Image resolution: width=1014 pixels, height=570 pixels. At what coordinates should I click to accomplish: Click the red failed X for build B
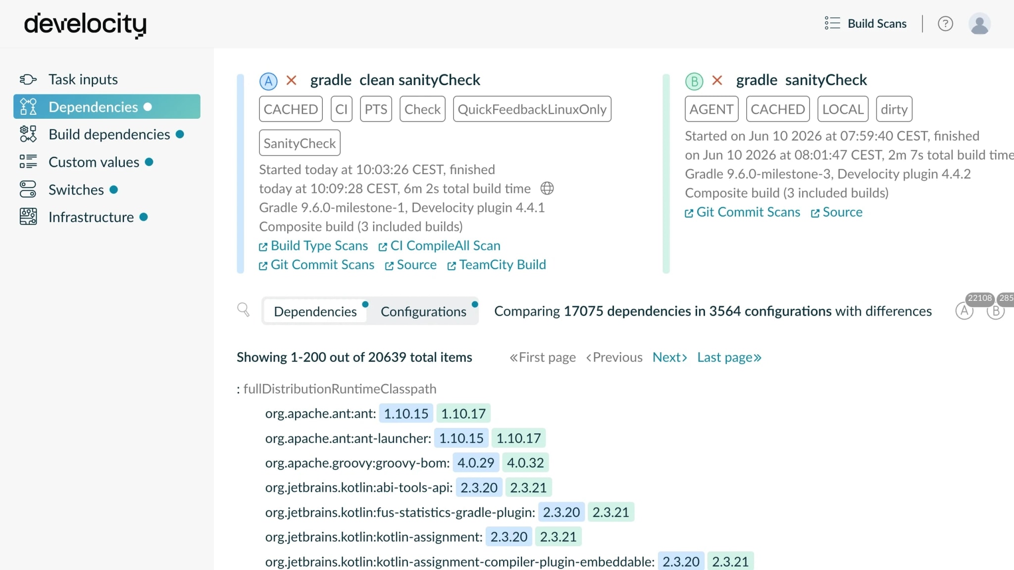point(717,80)
